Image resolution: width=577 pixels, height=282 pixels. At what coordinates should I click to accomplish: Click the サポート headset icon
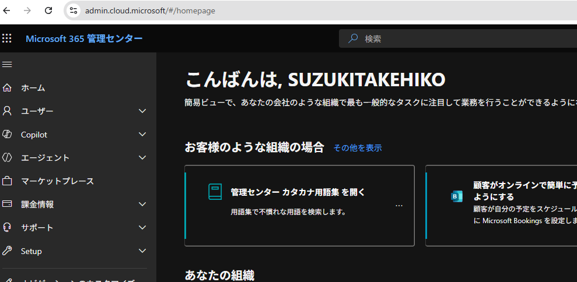pyautogui.click(x=7, y=228)
